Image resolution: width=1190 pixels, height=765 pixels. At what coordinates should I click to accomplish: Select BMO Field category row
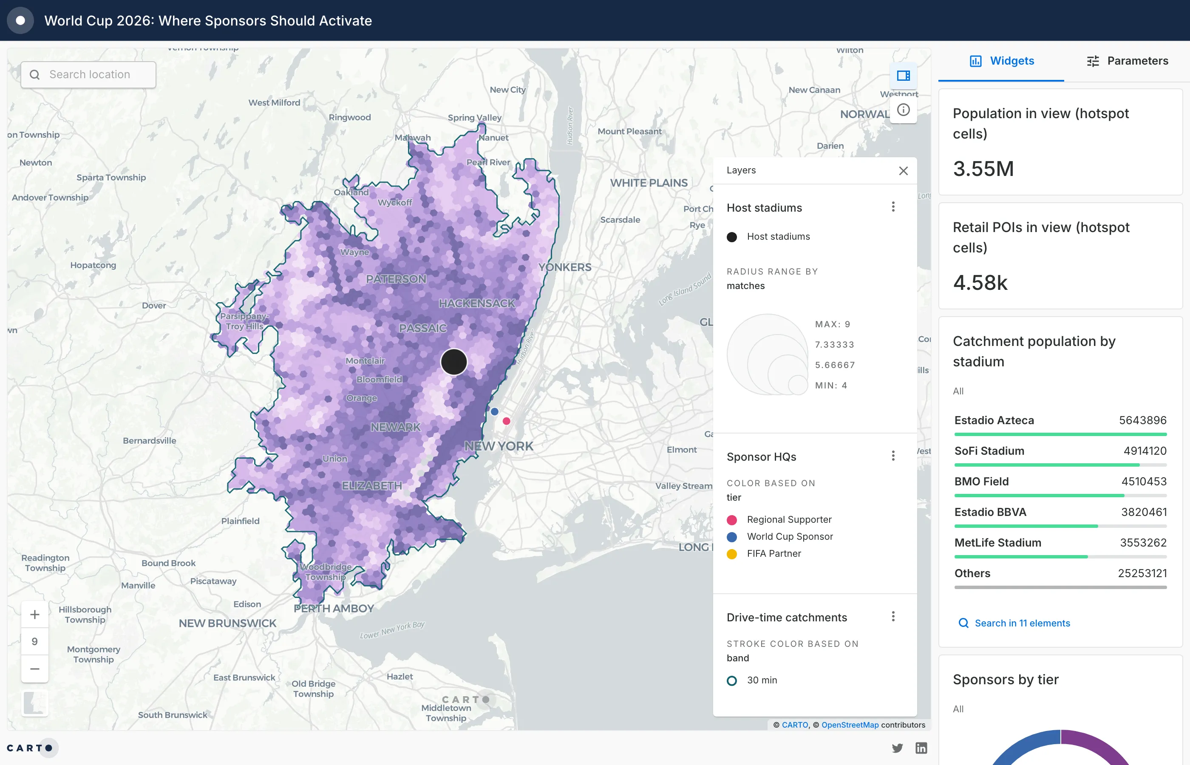pyautogui.click(x=1060, y=486)
